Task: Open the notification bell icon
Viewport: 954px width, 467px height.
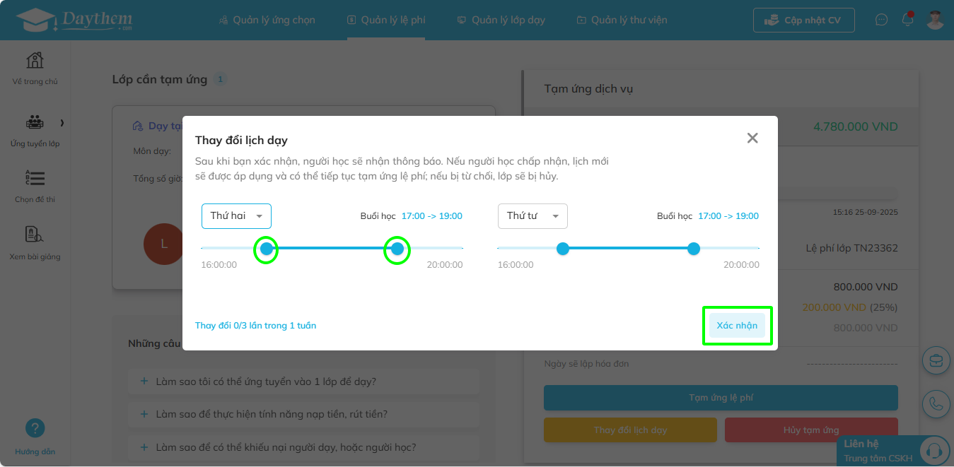Action: click(907, 20)
